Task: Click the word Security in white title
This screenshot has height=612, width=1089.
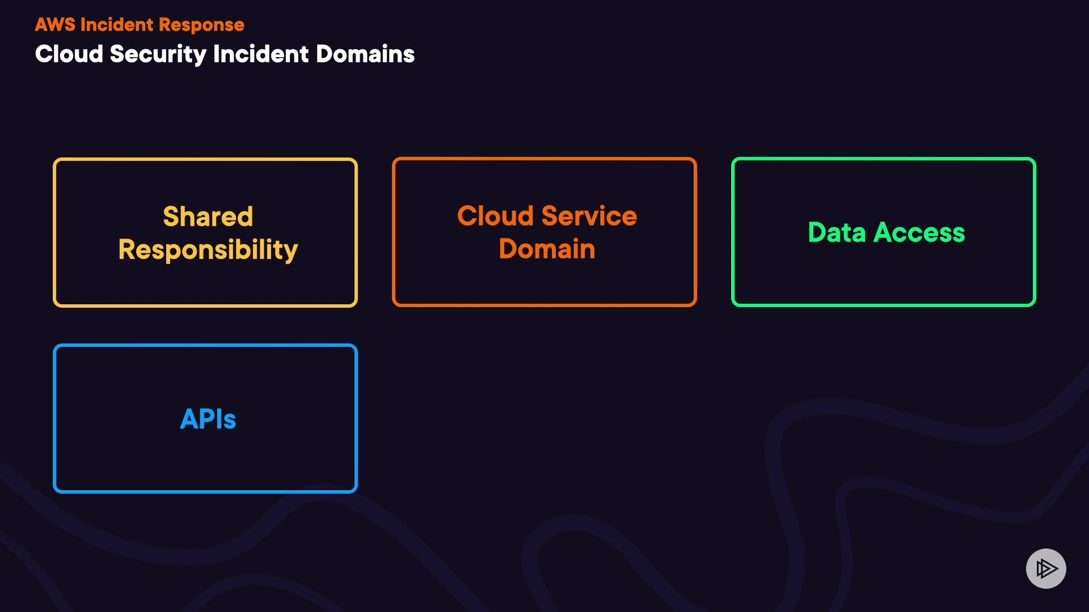Action: pyautogui.click(x=158, y=54)
